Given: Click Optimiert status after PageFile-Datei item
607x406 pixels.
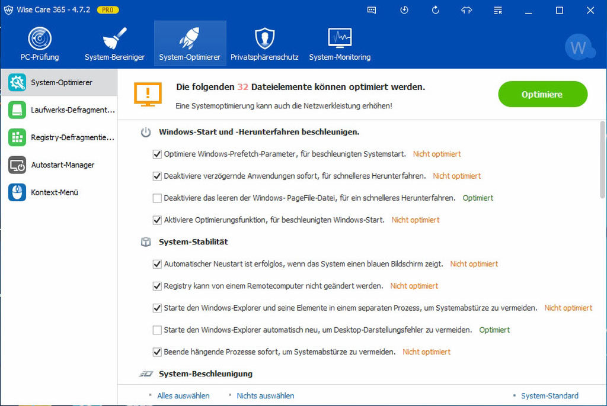Looking at the screenshot, I should [478, 198].
